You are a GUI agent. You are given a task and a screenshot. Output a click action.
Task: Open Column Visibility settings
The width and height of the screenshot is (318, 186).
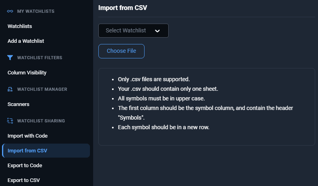(x=27, y=73)
